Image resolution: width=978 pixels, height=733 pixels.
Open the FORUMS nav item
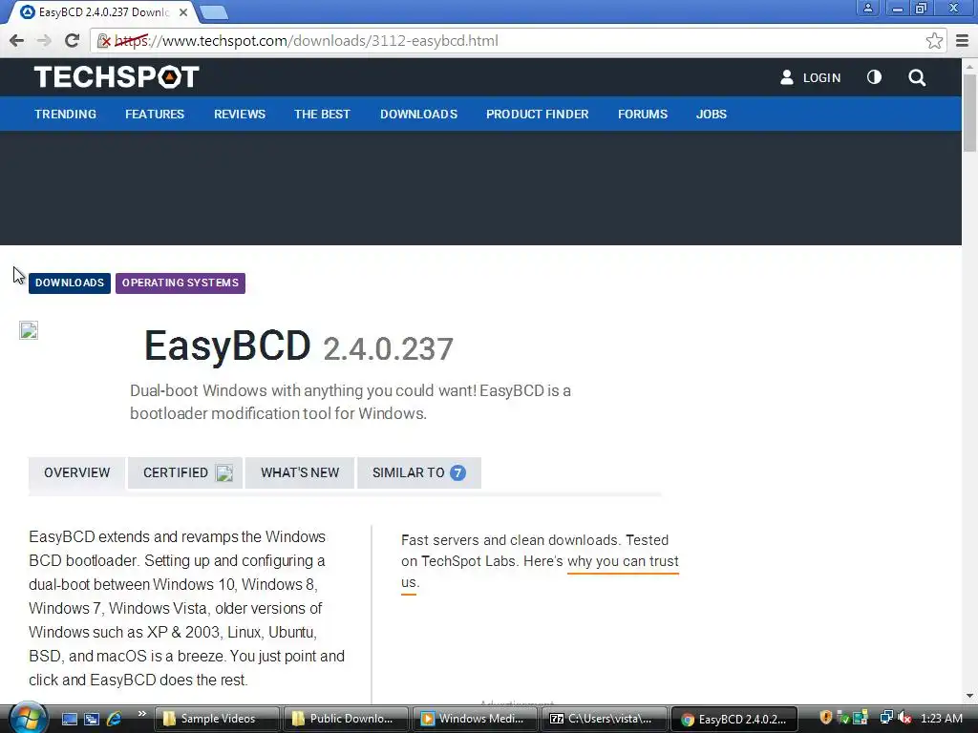tap(643, 115)
